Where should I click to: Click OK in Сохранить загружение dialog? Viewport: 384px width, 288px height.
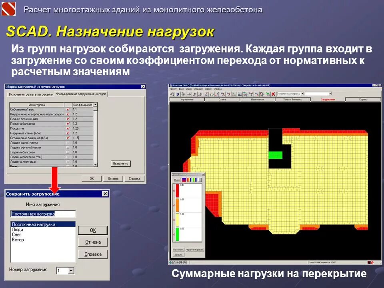[x=93, y=230]
